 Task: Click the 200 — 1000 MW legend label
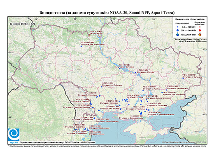(x=189, y=30)
